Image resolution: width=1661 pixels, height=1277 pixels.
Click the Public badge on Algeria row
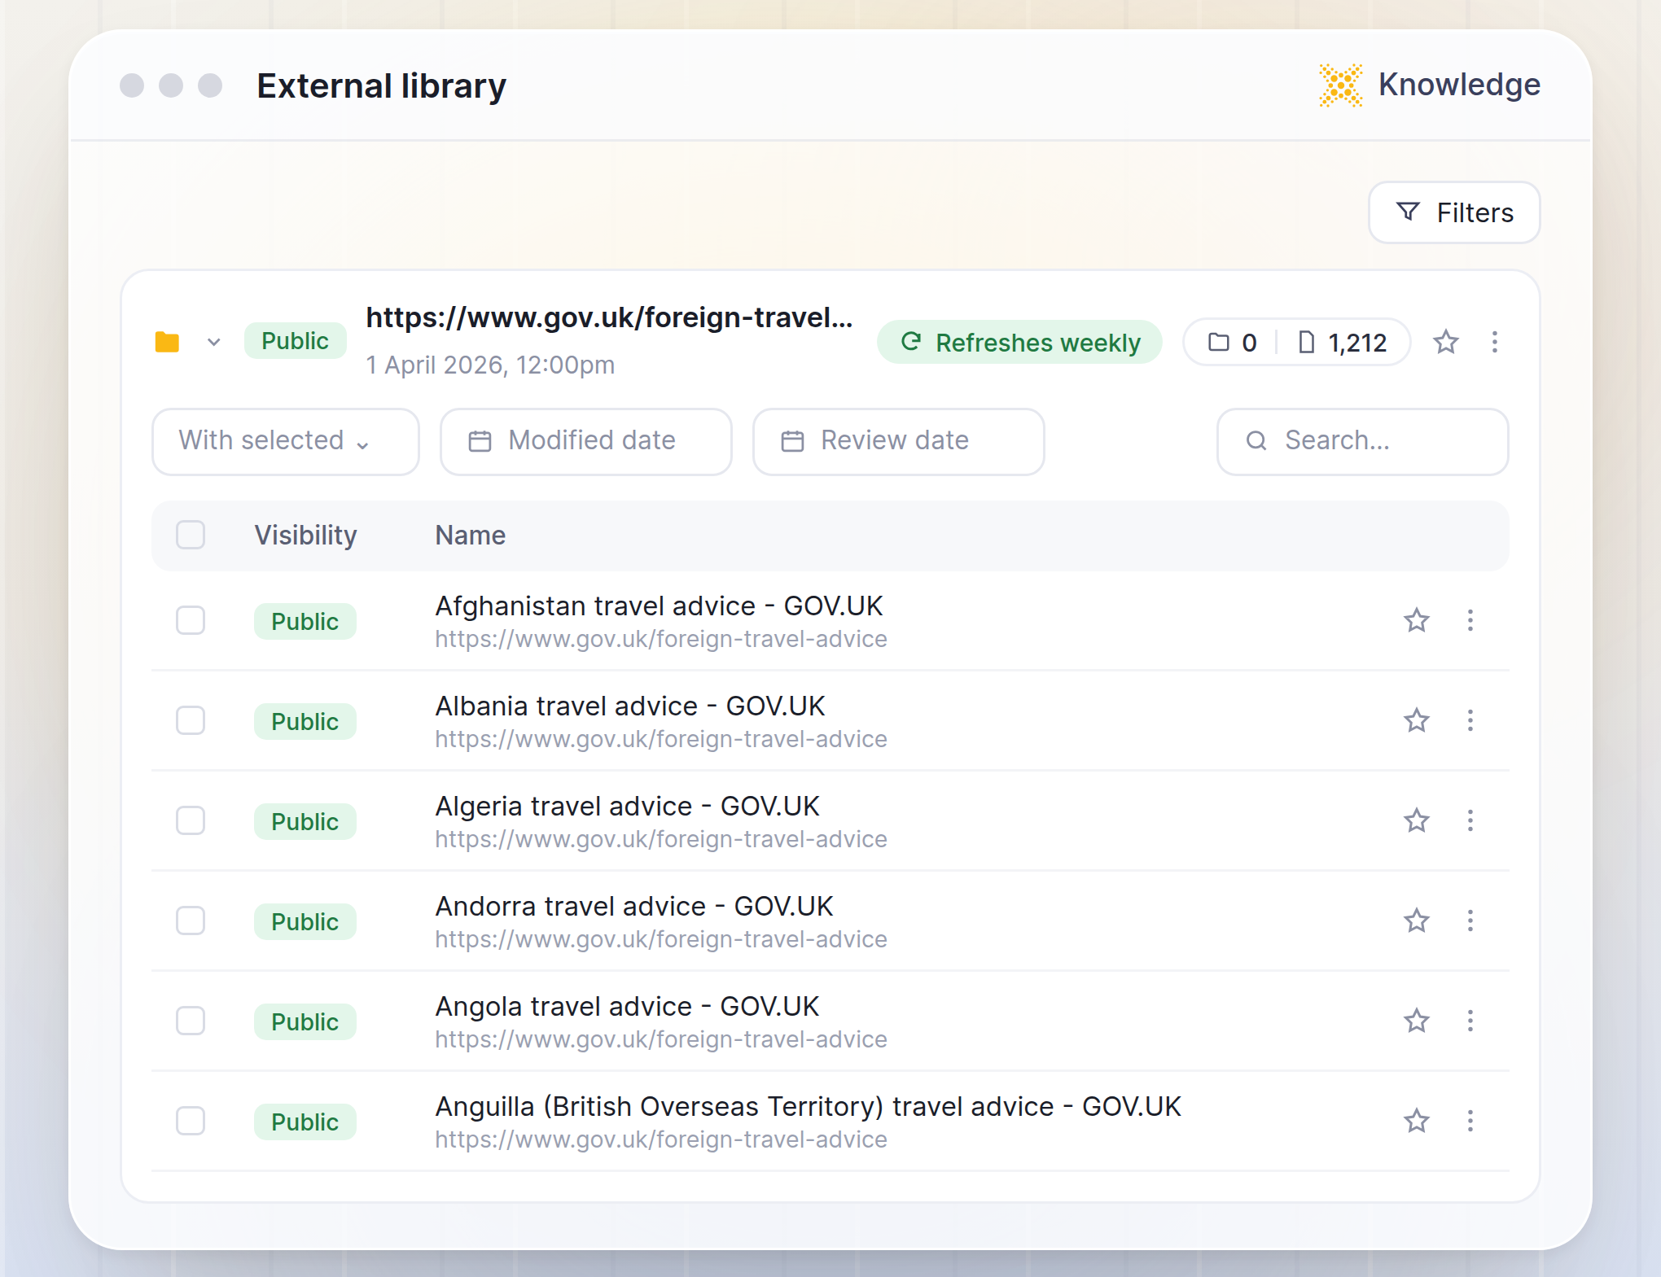[305, 821]
